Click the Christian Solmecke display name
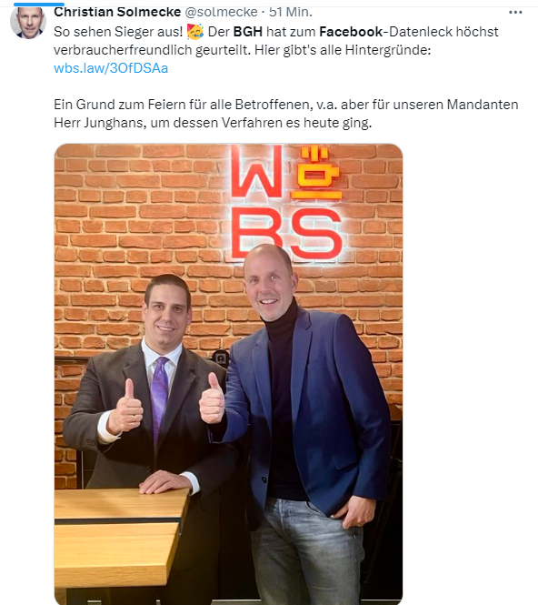The width and height of the screenshot is (538, 605). pos(117,12)
